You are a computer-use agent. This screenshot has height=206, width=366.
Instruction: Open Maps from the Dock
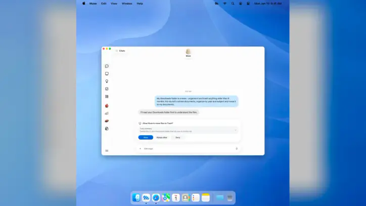click(166, 197)
